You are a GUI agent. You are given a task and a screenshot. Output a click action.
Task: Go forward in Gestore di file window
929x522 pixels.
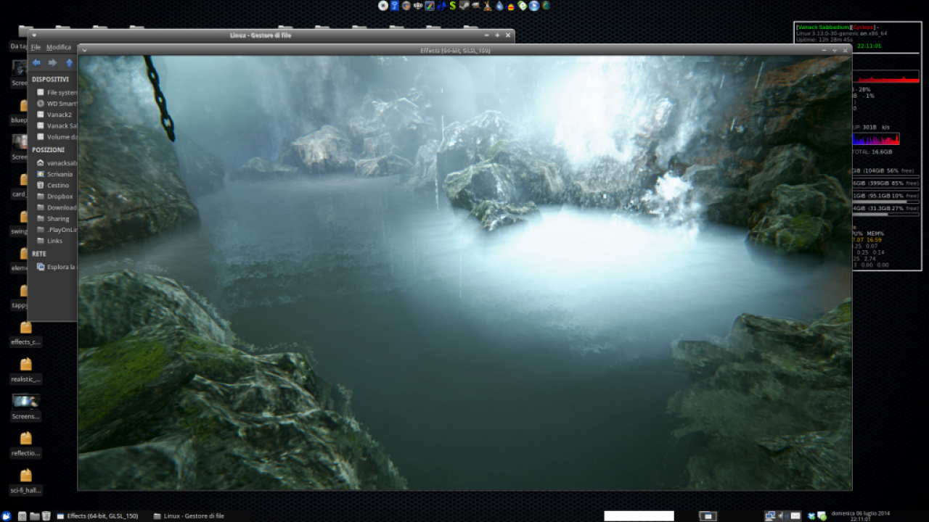(52, 63)
